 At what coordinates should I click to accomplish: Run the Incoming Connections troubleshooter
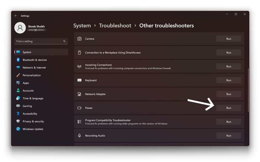(229, 66)
